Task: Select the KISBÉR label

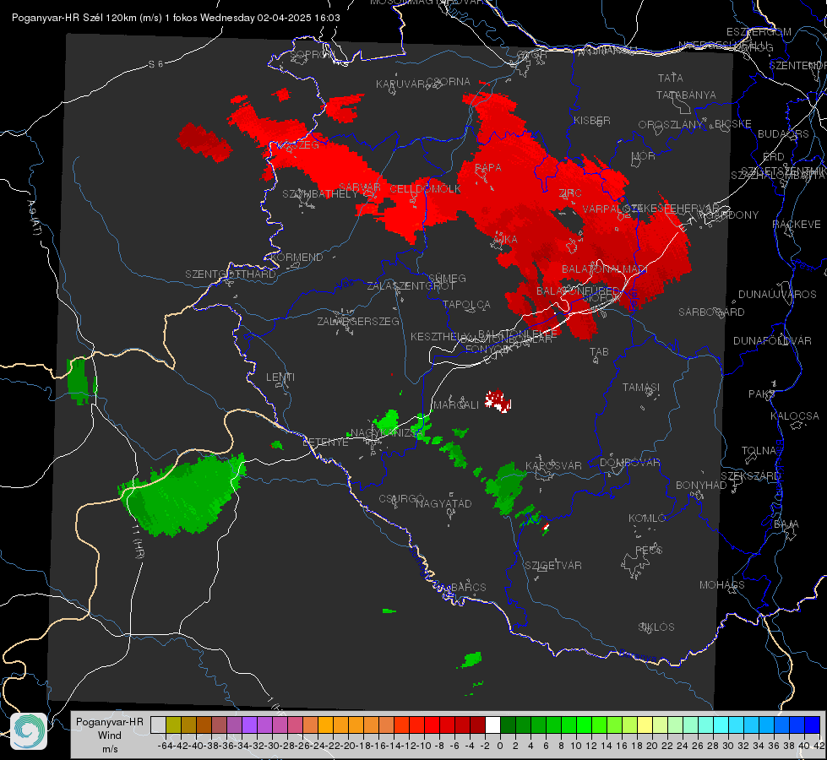Action: coord(592,121)
